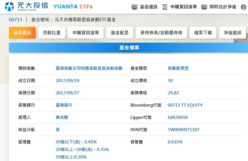Image resolution: width=248 pixels, height=161 pixels.
Task: Click the Bloomberg代號 label
Action: click(x=146, y=105)
